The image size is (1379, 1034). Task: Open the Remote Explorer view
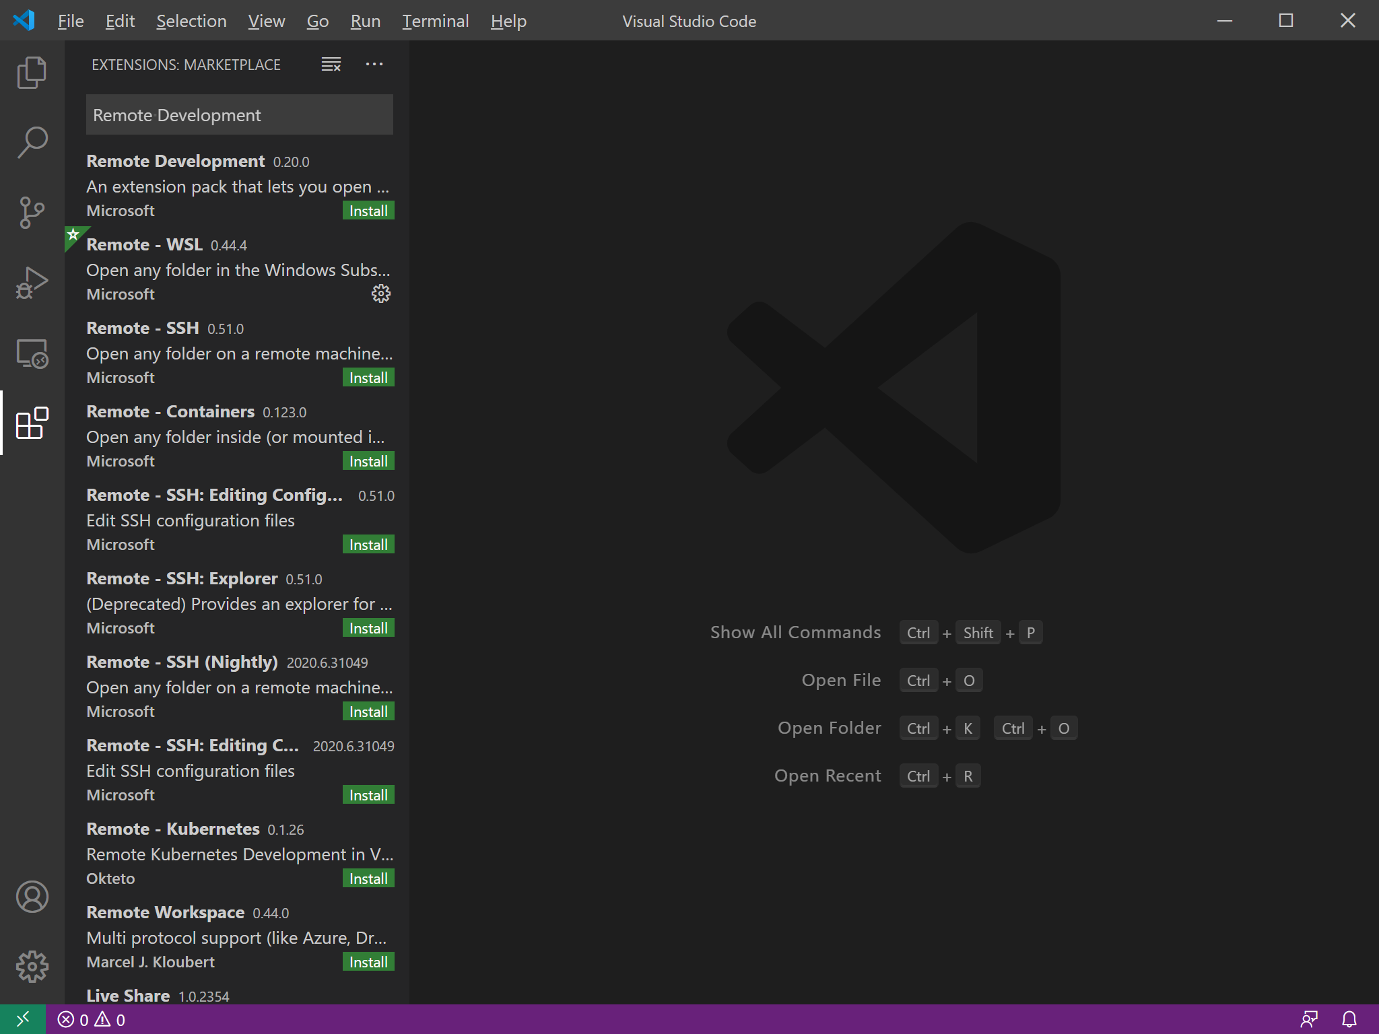click(x=32, y=353)
